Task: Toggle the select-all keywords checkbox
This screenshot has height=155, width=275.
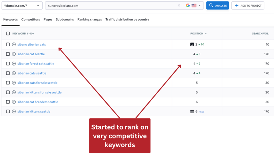Action: click(x=8, y=34)
